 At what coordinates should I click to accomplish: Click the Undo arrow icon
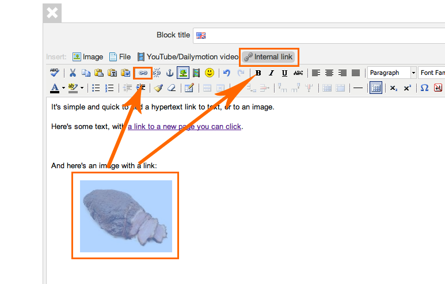[x=226, y=73]
